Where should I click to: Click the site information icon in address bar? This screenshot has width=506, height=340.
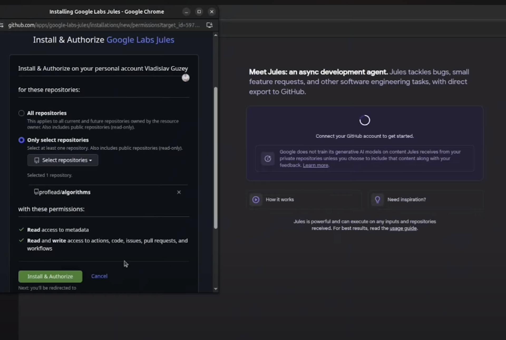(2, 25)
